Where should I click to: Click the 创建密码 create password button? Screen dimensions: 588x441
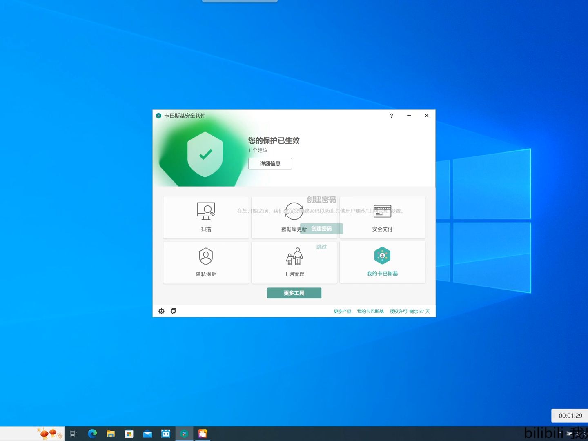pyautogui.click(x=321, y=229)
